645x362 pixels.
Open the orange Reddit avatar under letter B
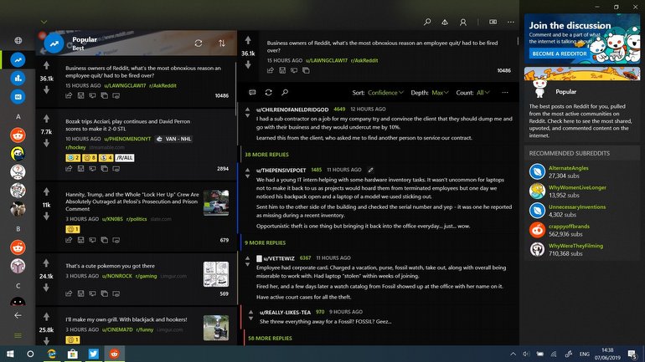pyautogui.click(x=18, y=247)
